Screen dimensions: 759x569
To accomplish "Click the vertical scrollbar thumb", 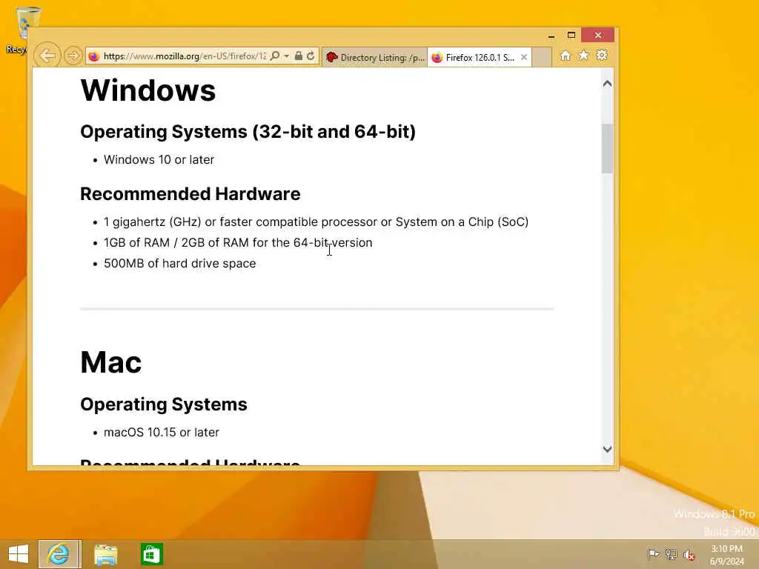I will coord(607,148).
